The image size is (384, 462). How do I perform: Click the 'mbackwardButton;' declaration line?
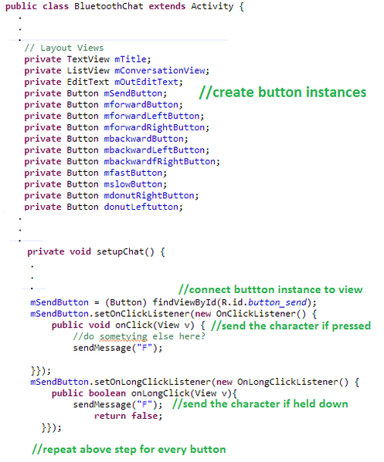106,139
